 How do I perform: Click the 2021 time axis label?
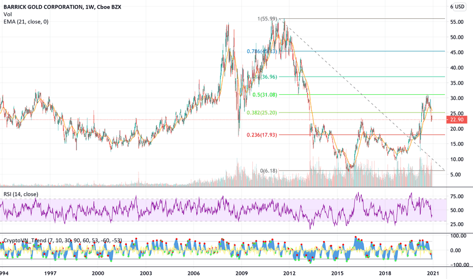point(433,273)
